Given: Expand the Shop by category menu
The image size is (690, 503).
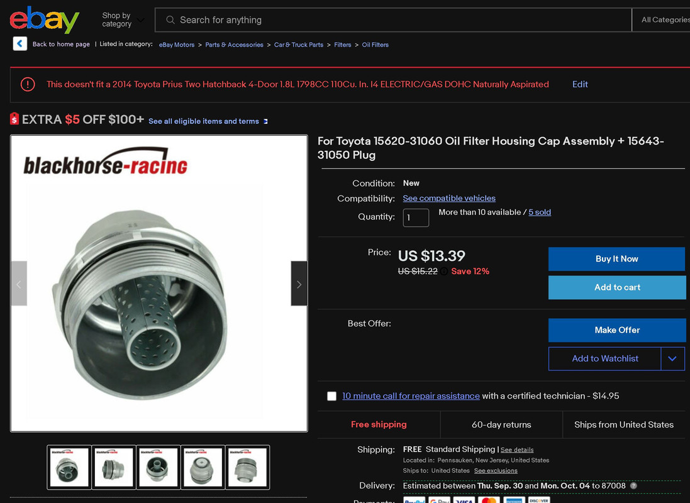Looking at the screenshot, I should click(122, 19).
